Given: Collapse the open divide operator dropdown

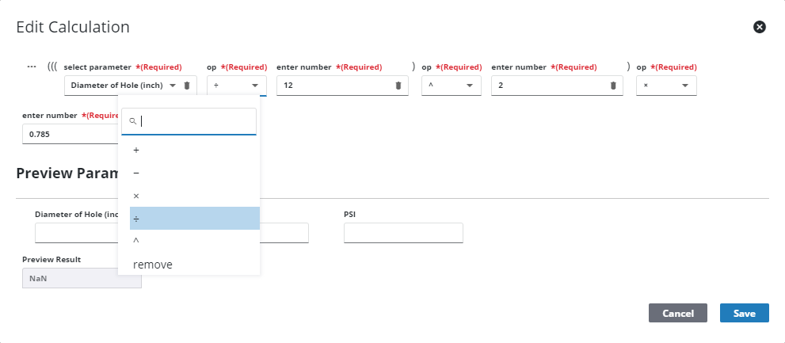Looking at the screenshot, I should 255,86.
